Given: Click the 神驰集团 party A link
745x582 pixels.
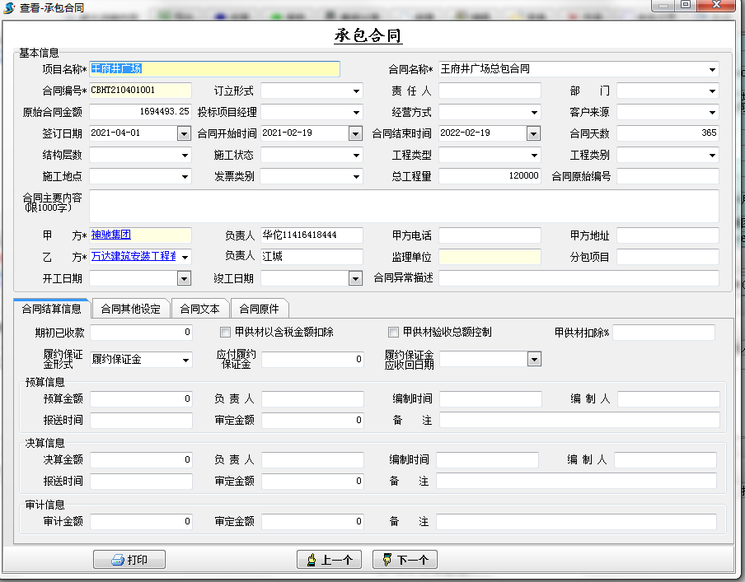Looking at the screenshot, I should pos(110,235).
